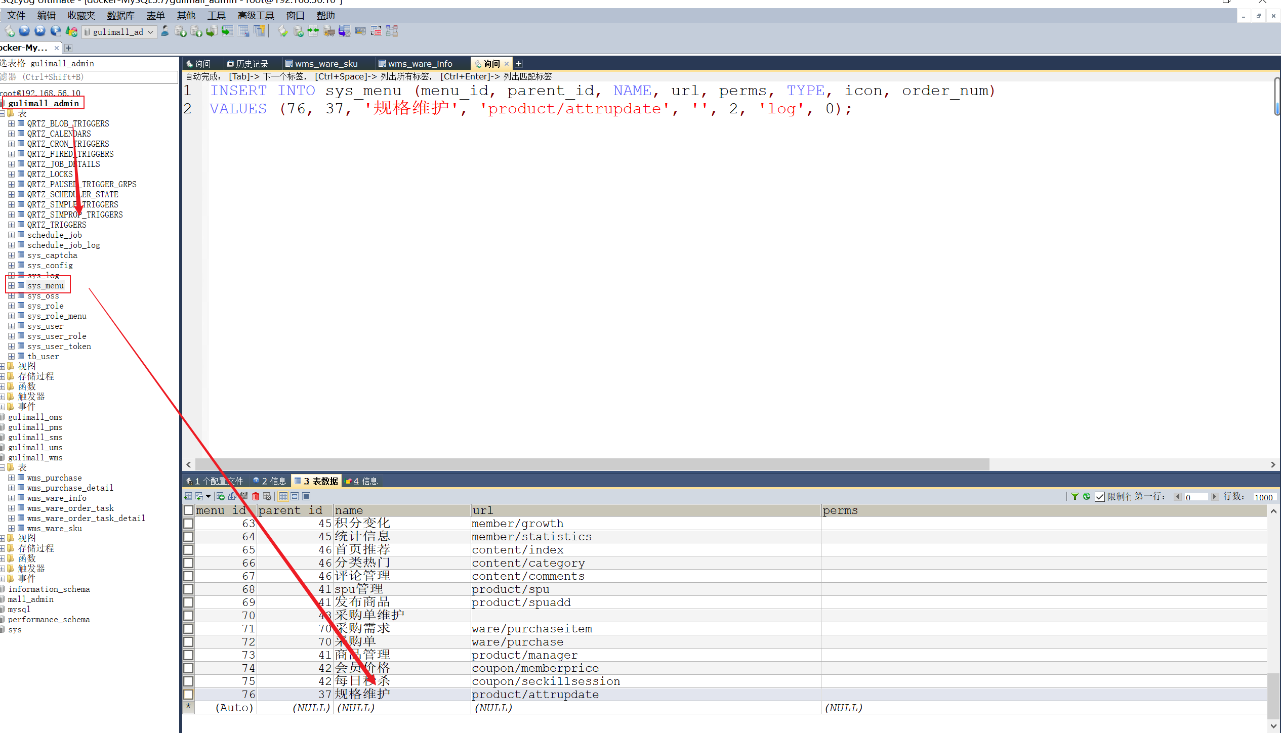Click the green filter funnel icon
1281x733 pixels.
(x=1075, y=496)
